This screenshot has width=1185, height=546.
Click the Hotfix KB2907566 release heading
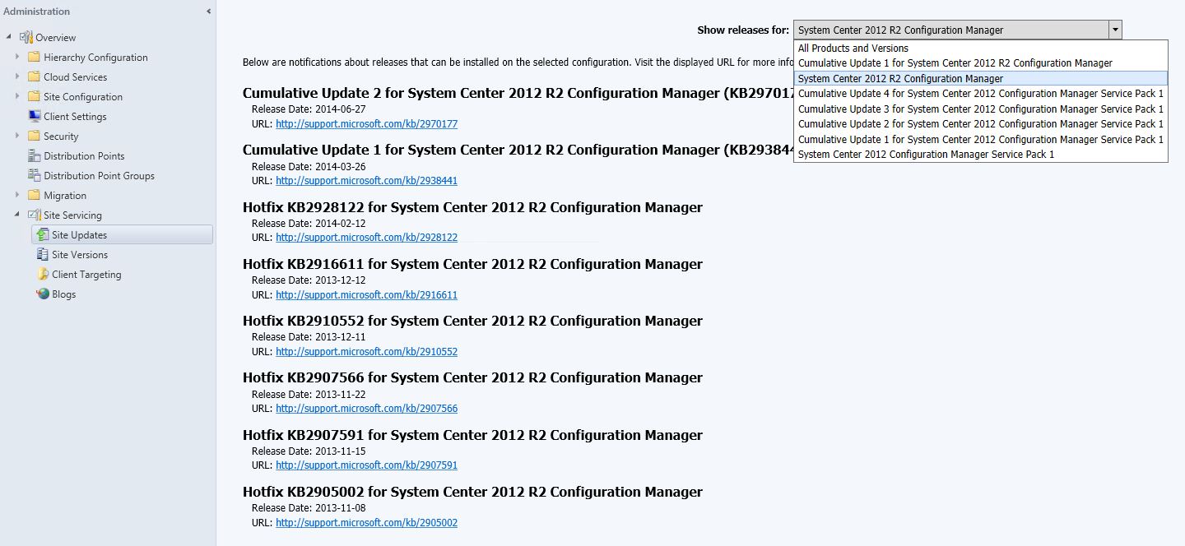pyautogui.click(x=472, y=377)
